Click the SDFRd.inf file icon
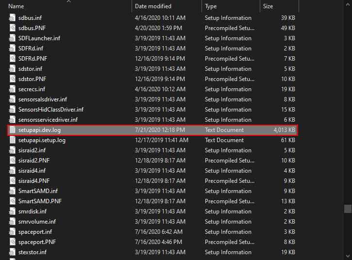 12,48
